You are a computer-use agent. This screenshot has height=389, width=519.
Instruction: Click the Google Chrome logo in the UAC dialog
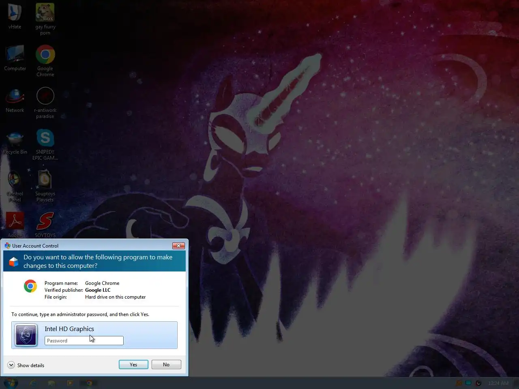(x=30, y=286)
